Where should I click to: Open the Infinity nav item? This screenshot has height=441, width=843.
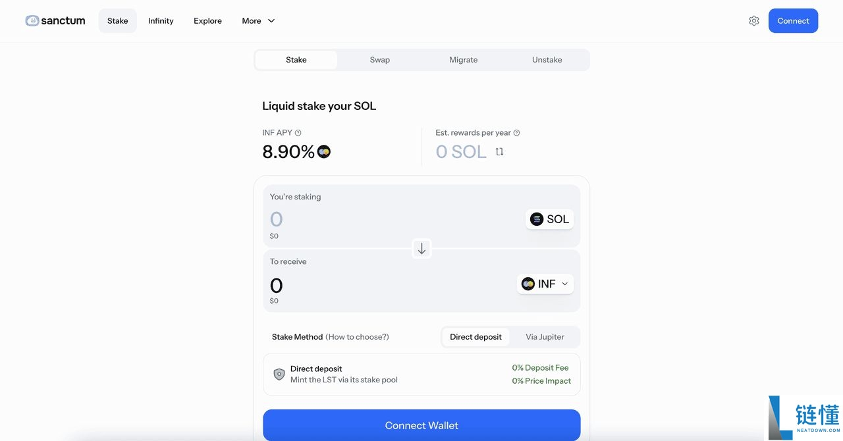pos(161,21)
